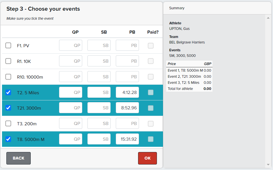The width and height of the screenshot is (273, 170).
Task: Toggle the Paid checkbox for T2. 5 Miles
Action: (x=151, y=93)
